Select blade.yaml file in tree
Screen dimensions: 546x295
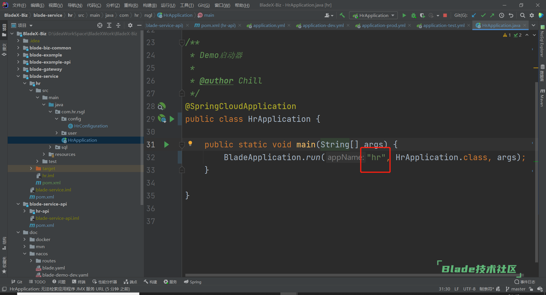coord(53,268)
